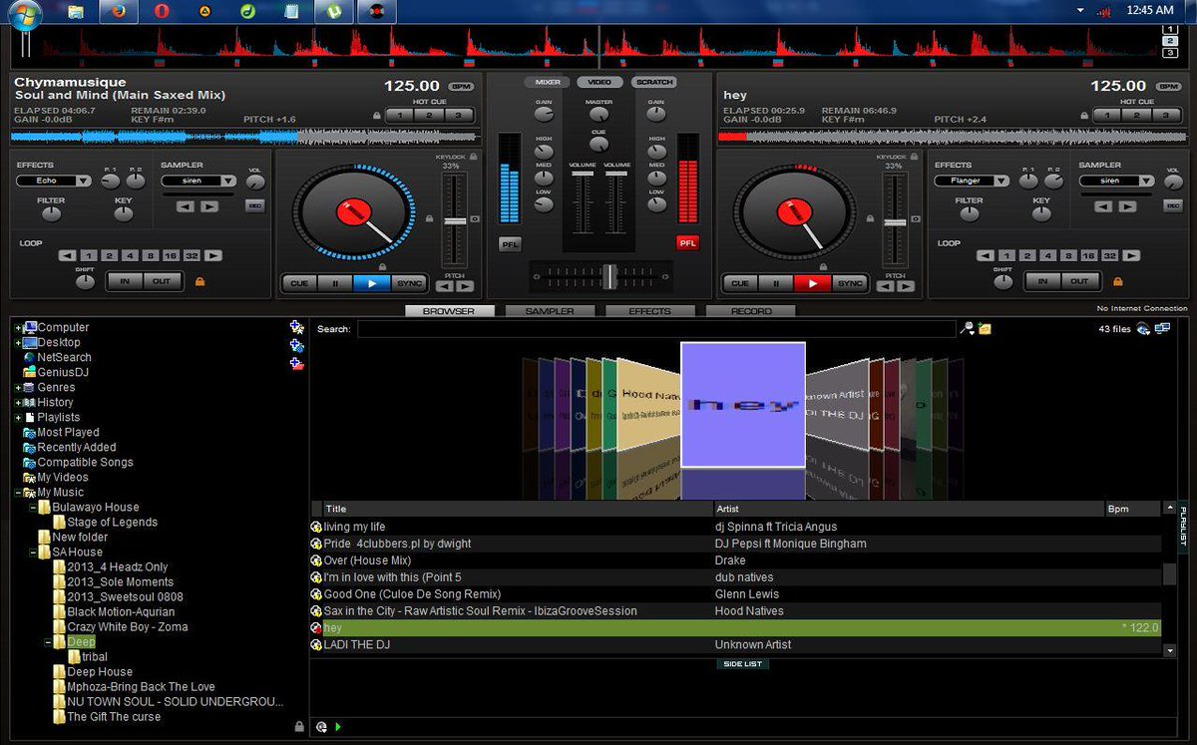Click the disc icon of the 'hey' song row
This screenshot has width=1197, height=745.
click(x=316, y=628)
